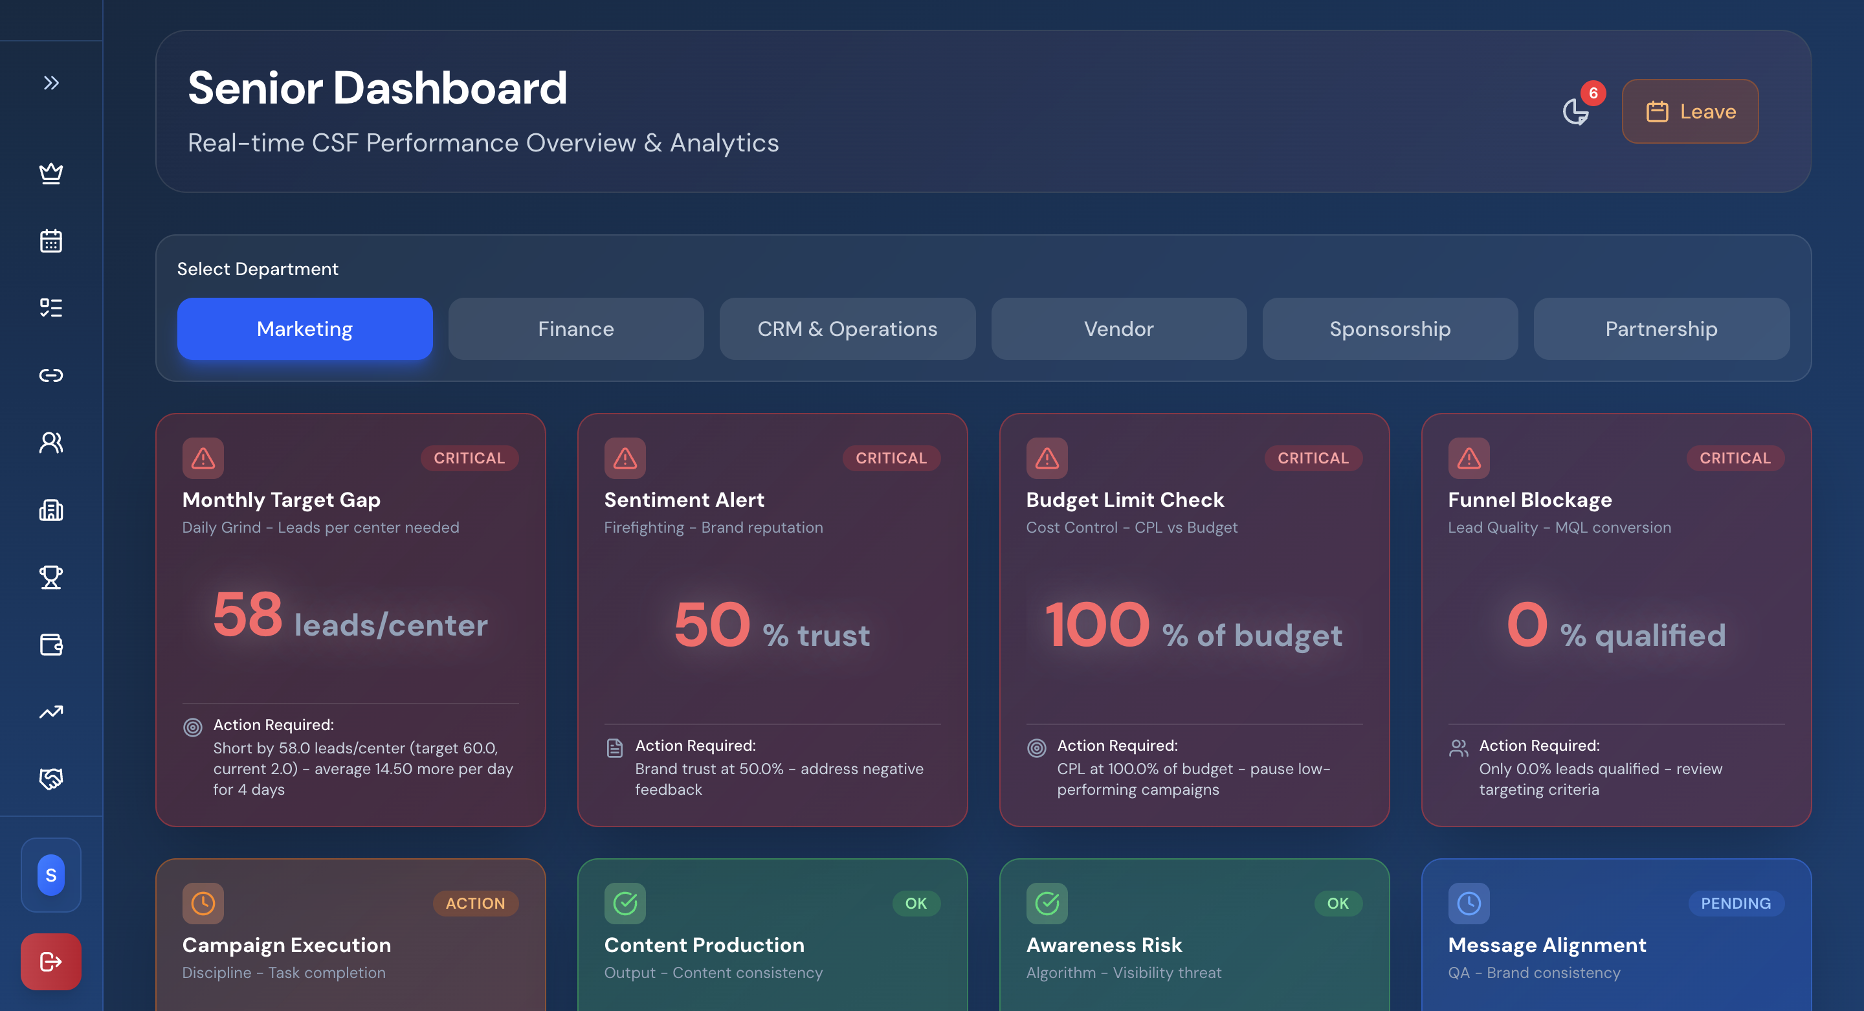Select the Finance department tab
This screenshot has height=1011, width=1864.
pyautogui.click(x=576, y=329)
